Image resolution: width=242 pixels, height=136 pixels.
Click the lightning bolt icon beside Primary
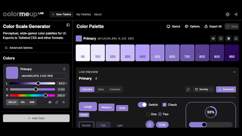pyautogui.click(x=96, y=79)
